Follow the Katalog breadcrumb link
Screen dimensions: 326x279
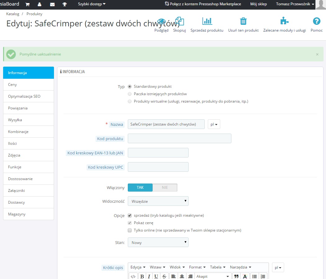click(x=13, y=14)
